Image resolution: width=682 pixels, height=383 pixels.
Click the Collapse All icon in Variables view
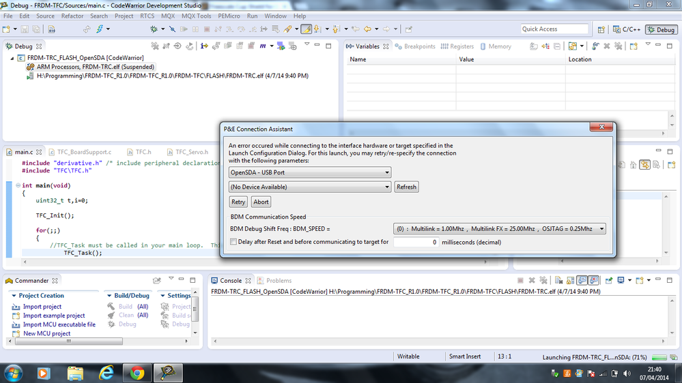[557, 46]
